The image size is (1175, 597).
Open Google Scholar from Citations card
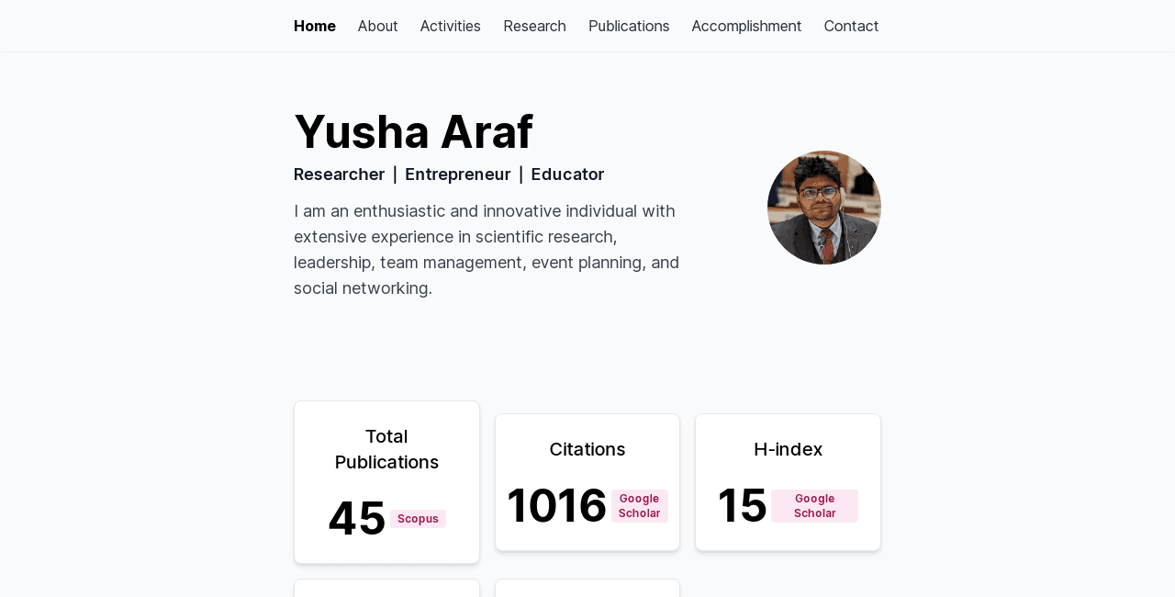click(640, 506)
